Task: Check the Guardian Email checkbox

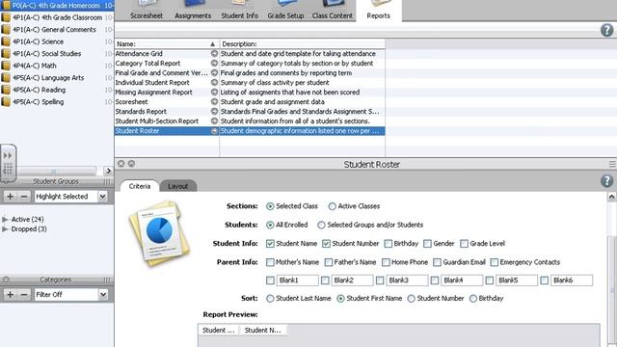Action: [x=437, y=262]
